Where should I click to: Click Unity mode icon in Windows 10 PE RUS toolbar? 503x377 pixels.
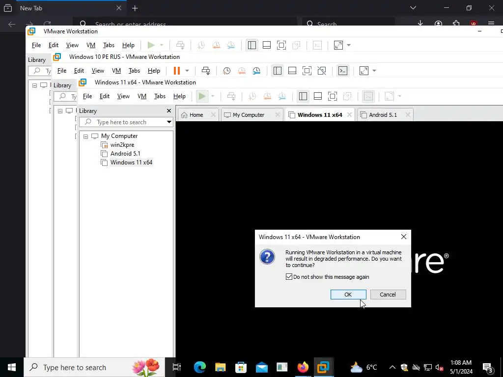tap(322, 71)
